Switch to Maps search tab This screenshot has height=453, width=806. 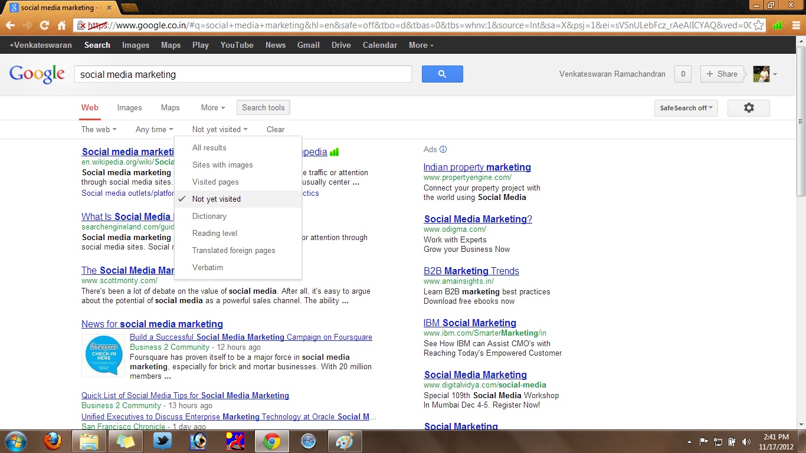(170, 107)
